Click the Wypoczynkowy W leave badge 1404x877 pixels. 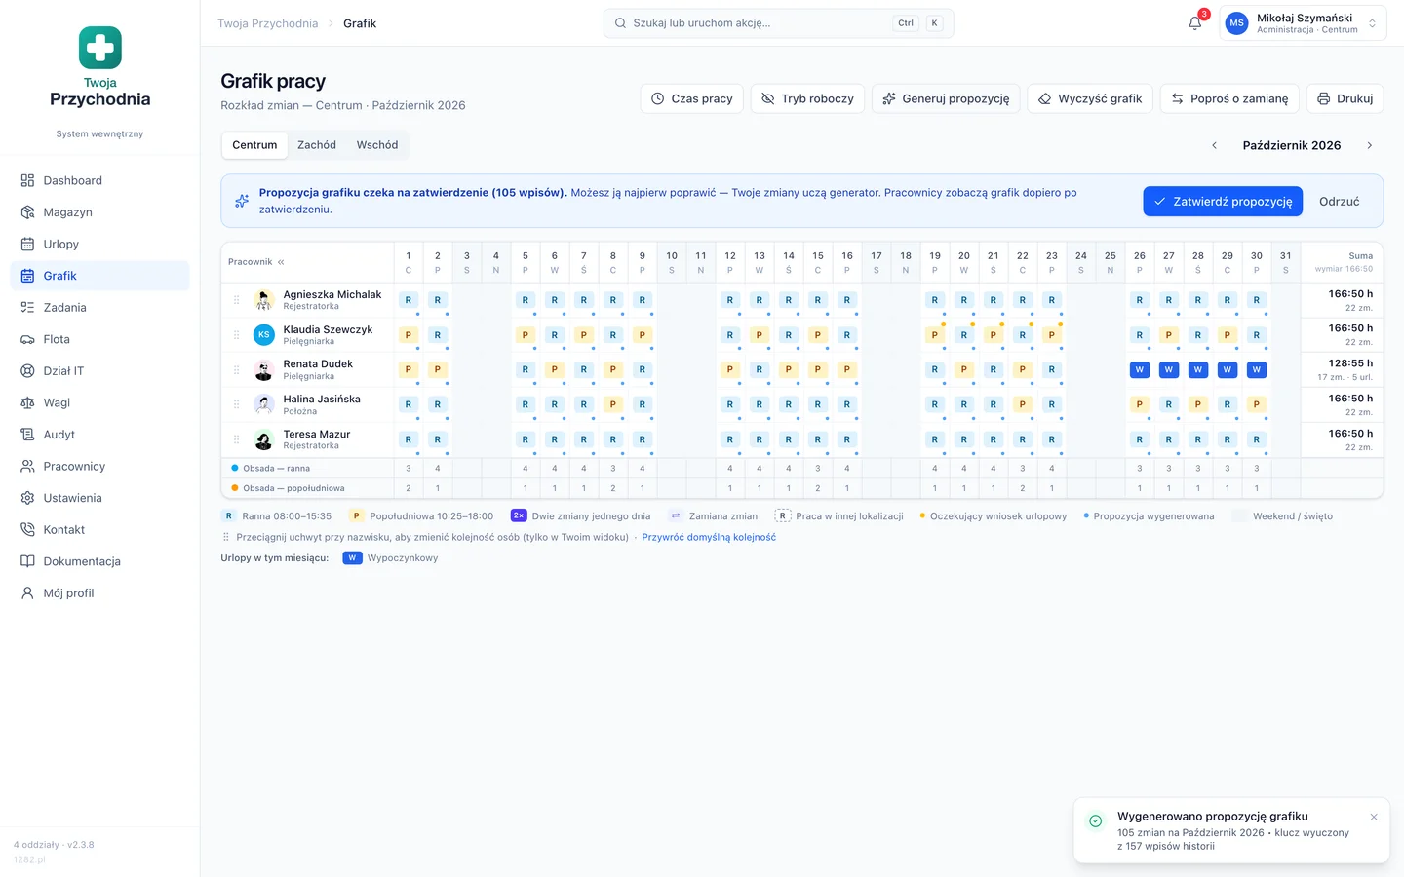353,558
